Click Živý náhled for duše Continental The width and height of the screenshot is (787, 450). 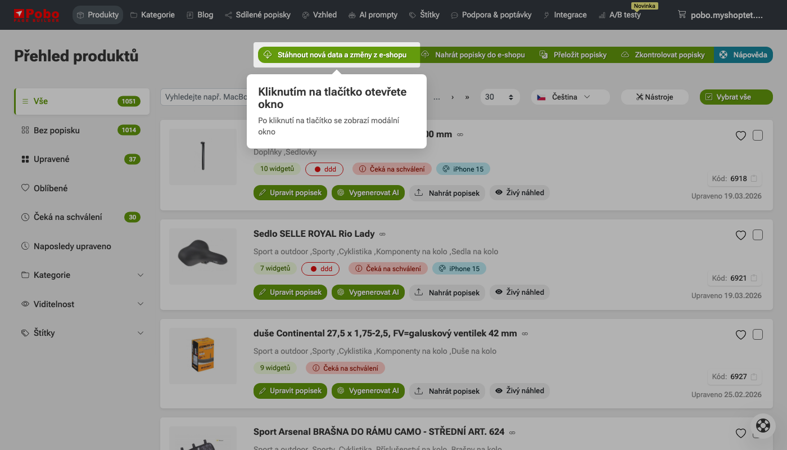pyautogui.click(x=519, y=390)
